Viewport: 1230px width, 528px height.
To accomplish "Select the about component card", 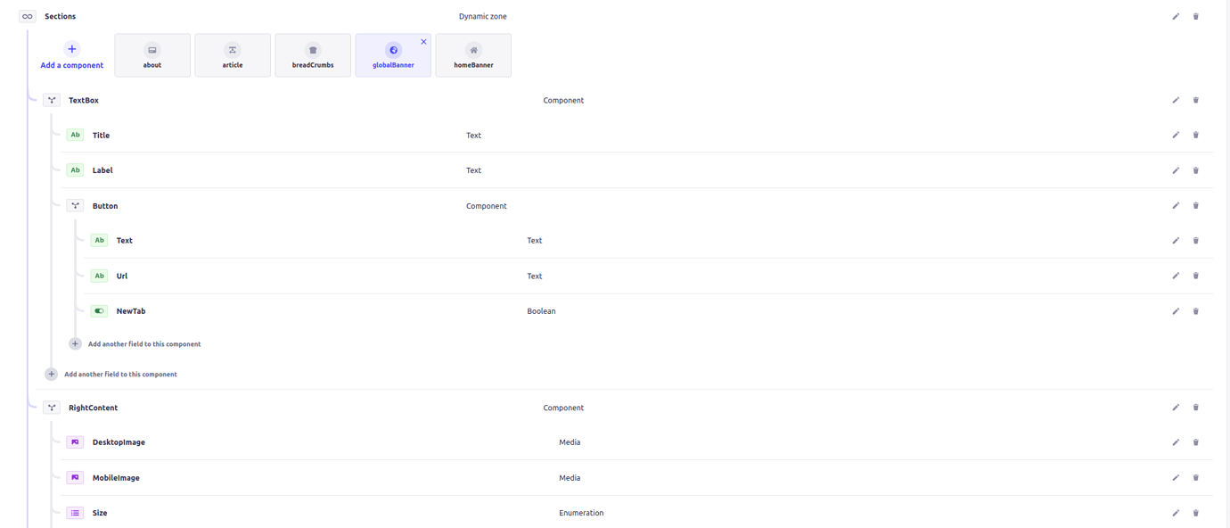I will tap(152, 54).
